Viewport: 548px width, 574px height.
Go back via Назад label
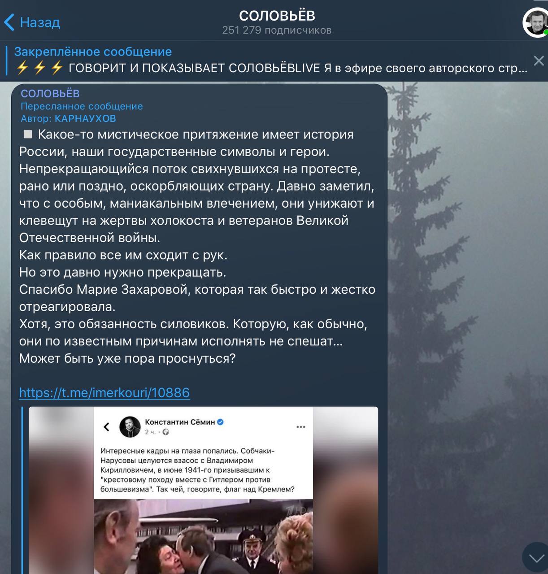click(40, 22)
